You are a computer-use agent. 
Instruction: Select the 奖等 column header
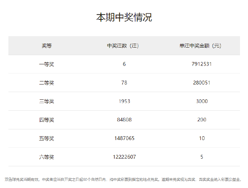pos(47,46)
